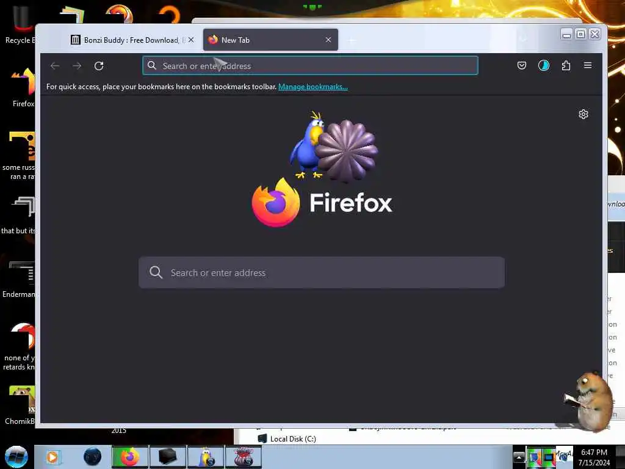
Task: Select the Firefox taskbar button
Action: pos(129,457)
